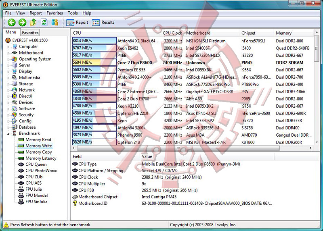The image size is (323, 231).
Task: Open the Report menu
Action: (36, 13)
